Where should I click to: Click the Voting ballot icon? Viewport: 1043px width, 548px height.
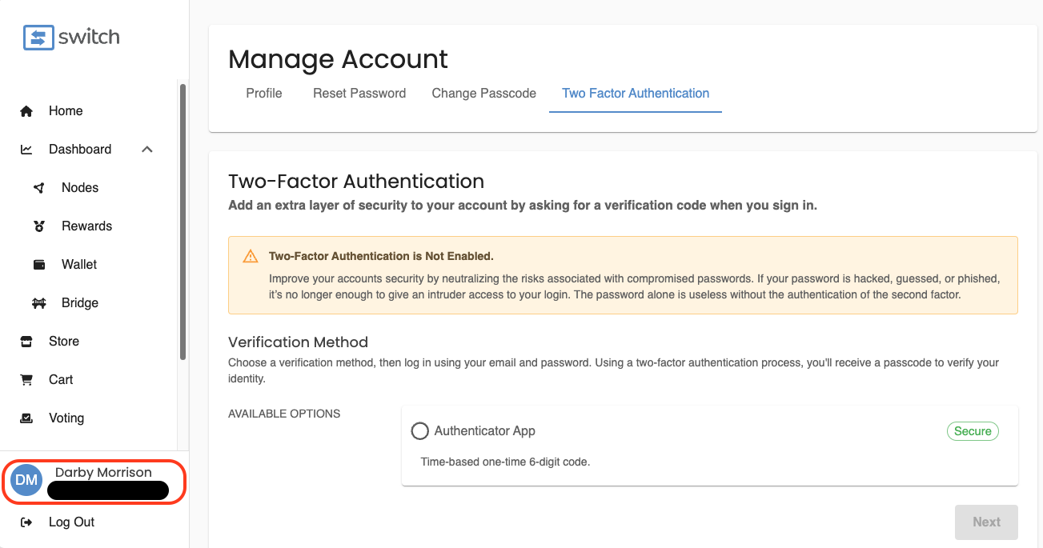(26, 418)
